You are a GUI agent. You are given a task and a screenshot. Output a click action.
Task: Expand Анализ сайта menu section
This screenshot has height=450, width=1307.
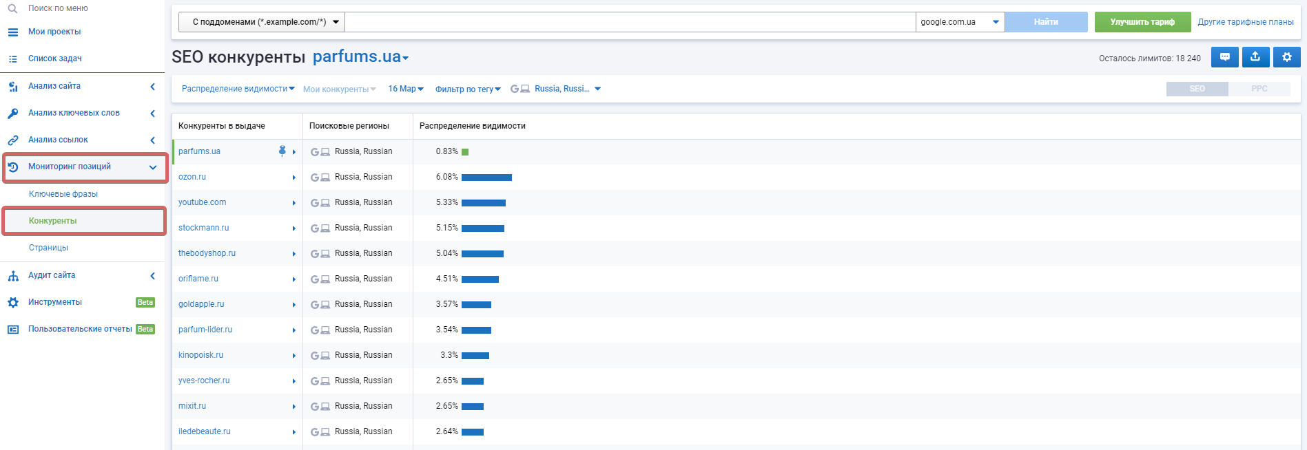click(83, 86)
